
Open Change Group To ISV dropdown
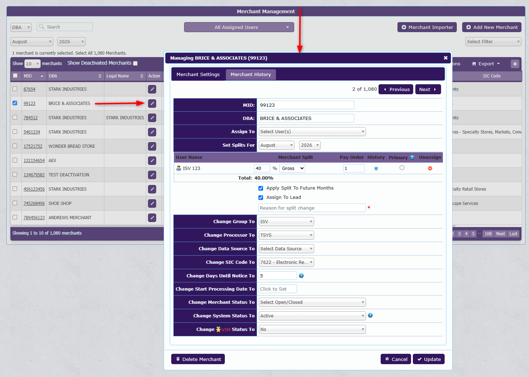[x=286, y=222]
